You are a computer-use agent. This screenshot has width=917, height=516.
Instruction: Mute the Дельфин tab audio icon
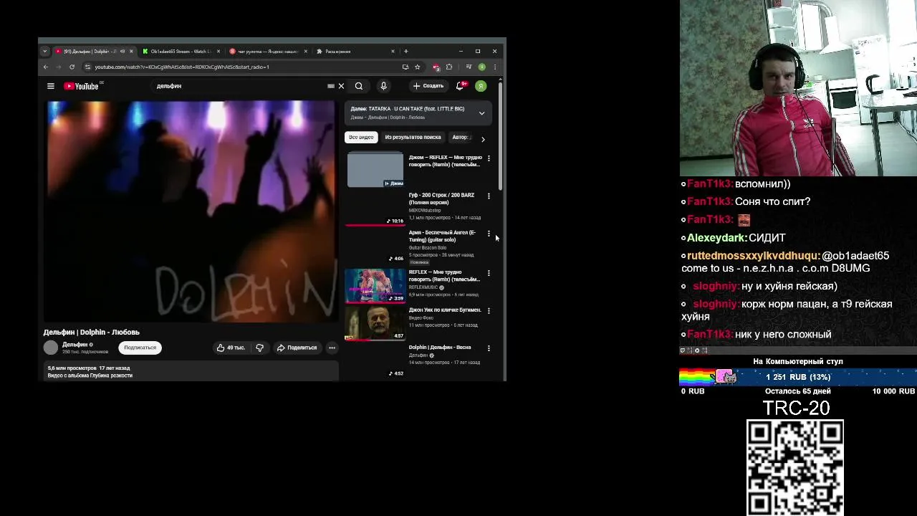point(123,52)
